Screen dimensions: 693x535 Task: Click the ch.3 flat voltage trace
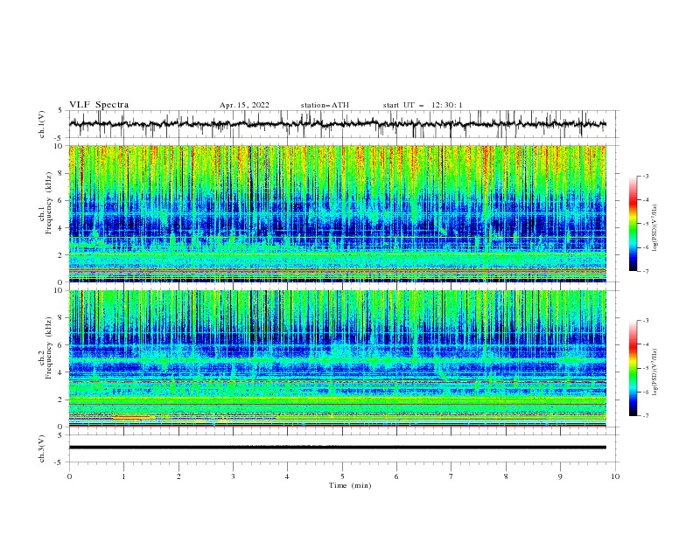click(338, 448)
